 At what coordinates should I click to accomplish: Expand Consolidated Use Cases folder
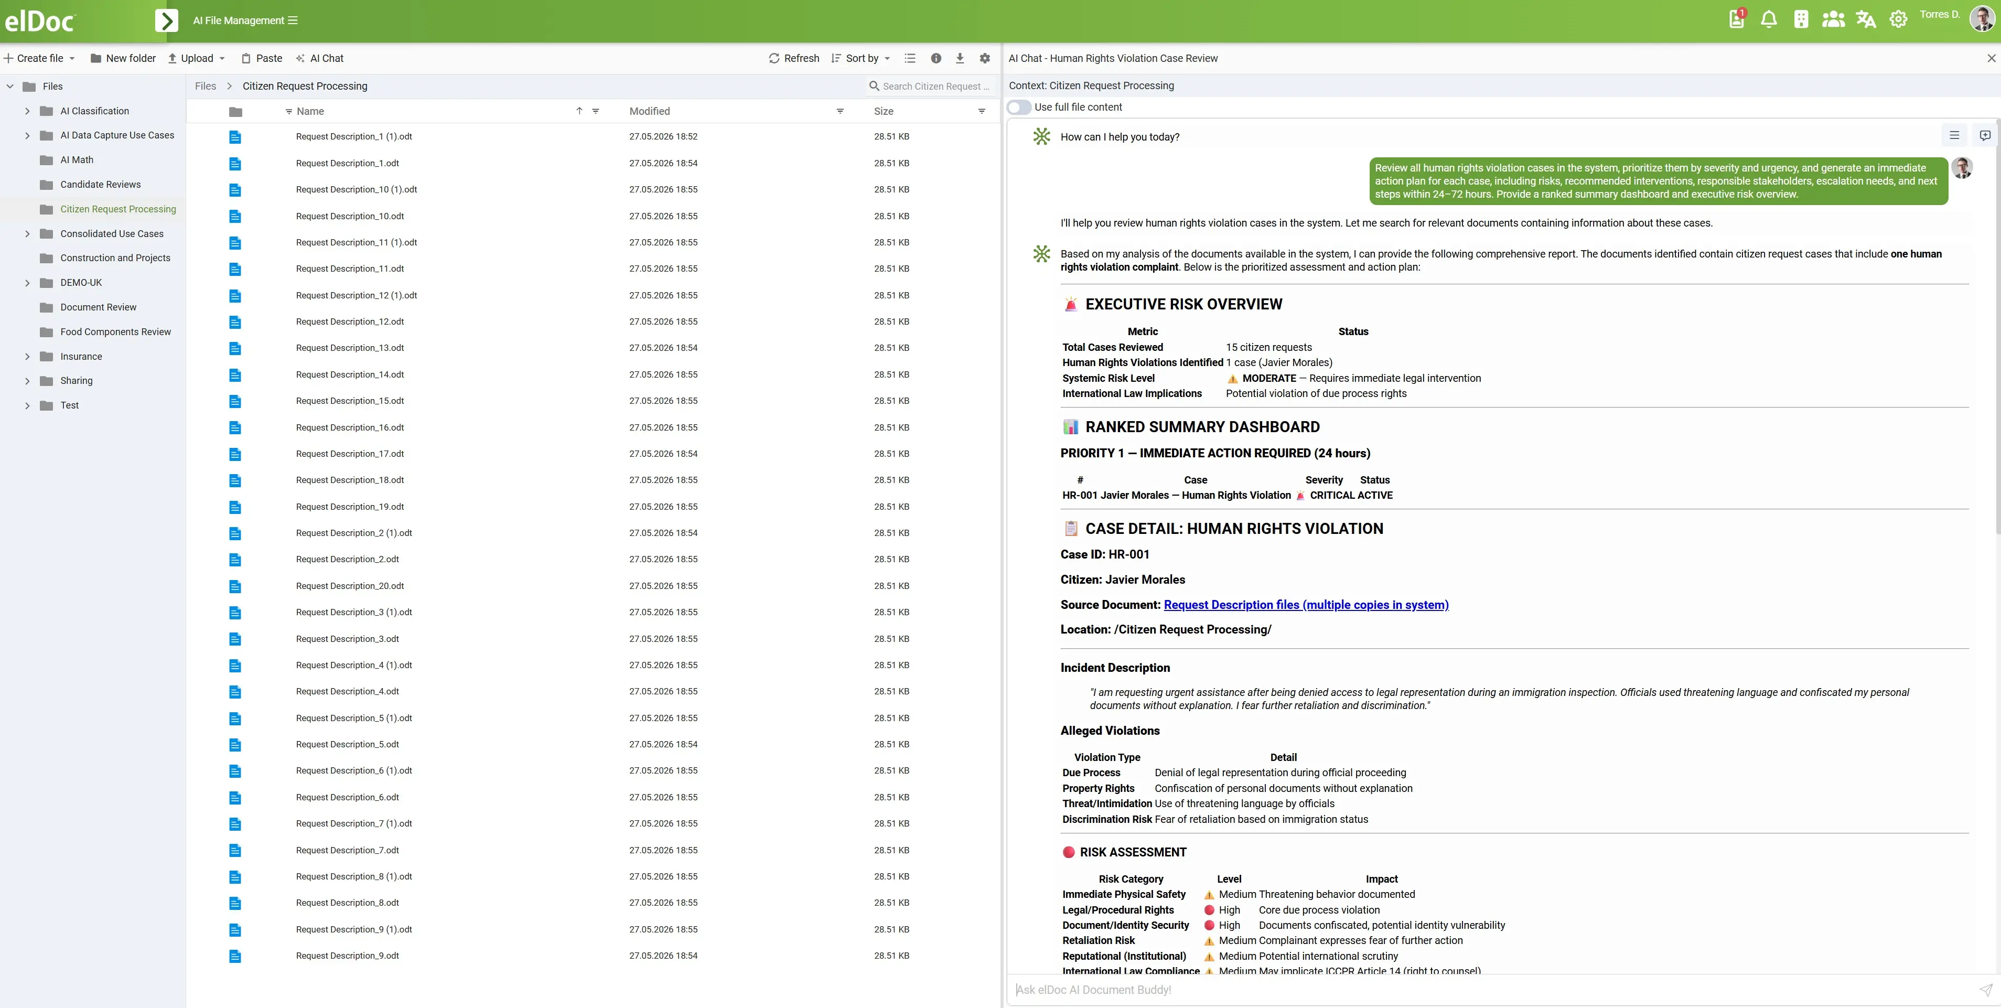coord(27,234)
